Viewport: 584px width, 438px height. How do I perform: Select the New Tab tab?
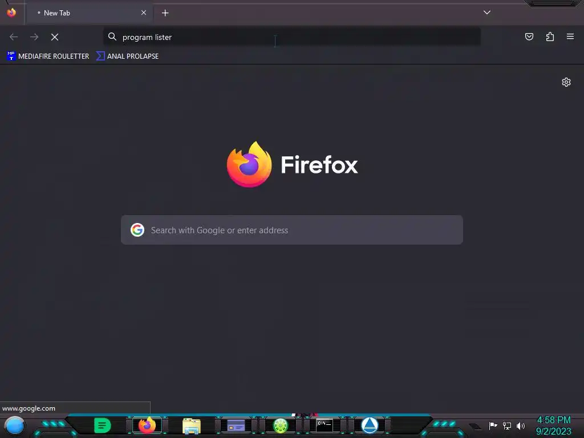[90, 13]
